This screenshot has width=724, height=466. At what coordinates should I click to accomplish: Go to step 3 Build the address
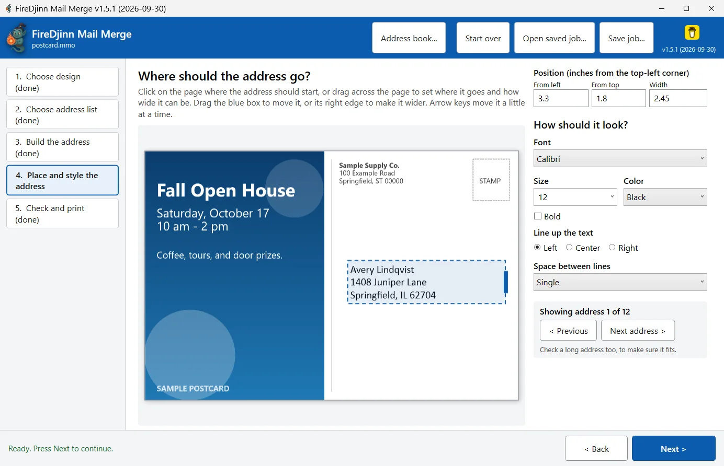pyautogui.click(x=63, y=147)
